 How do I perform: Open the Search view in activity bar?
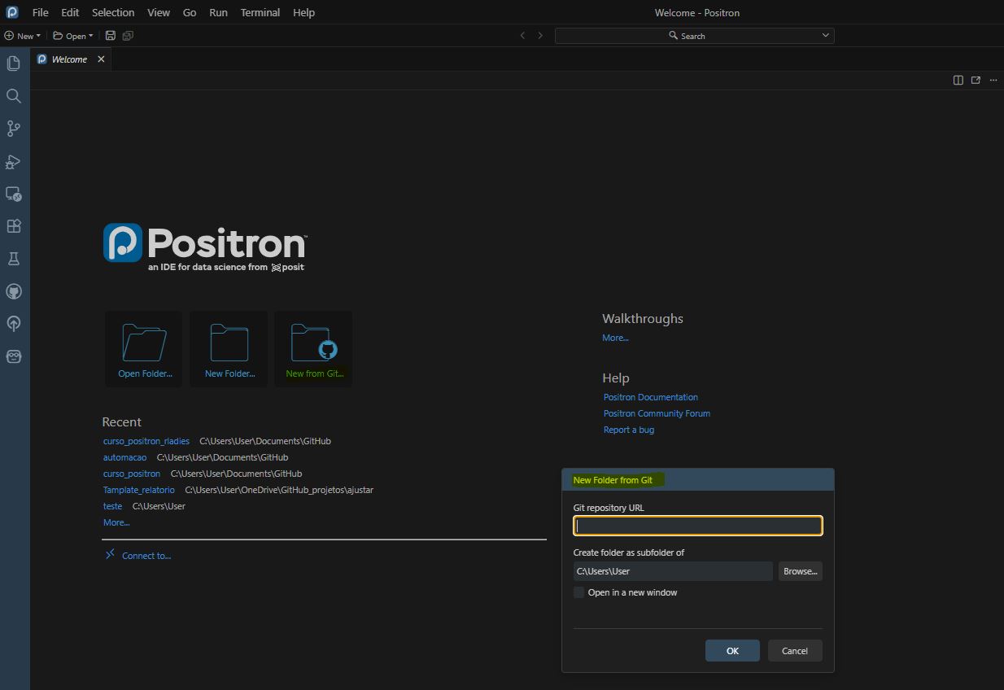point(13,96)
